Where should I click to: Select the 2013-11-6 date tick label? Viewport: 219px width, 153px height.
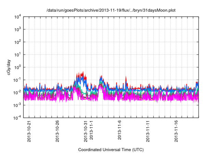click(120, 132)
